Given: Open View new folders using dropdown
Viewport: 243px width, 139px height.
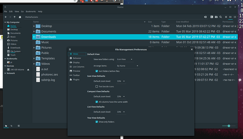Looking at the screenshot, I should click(125, 59).
